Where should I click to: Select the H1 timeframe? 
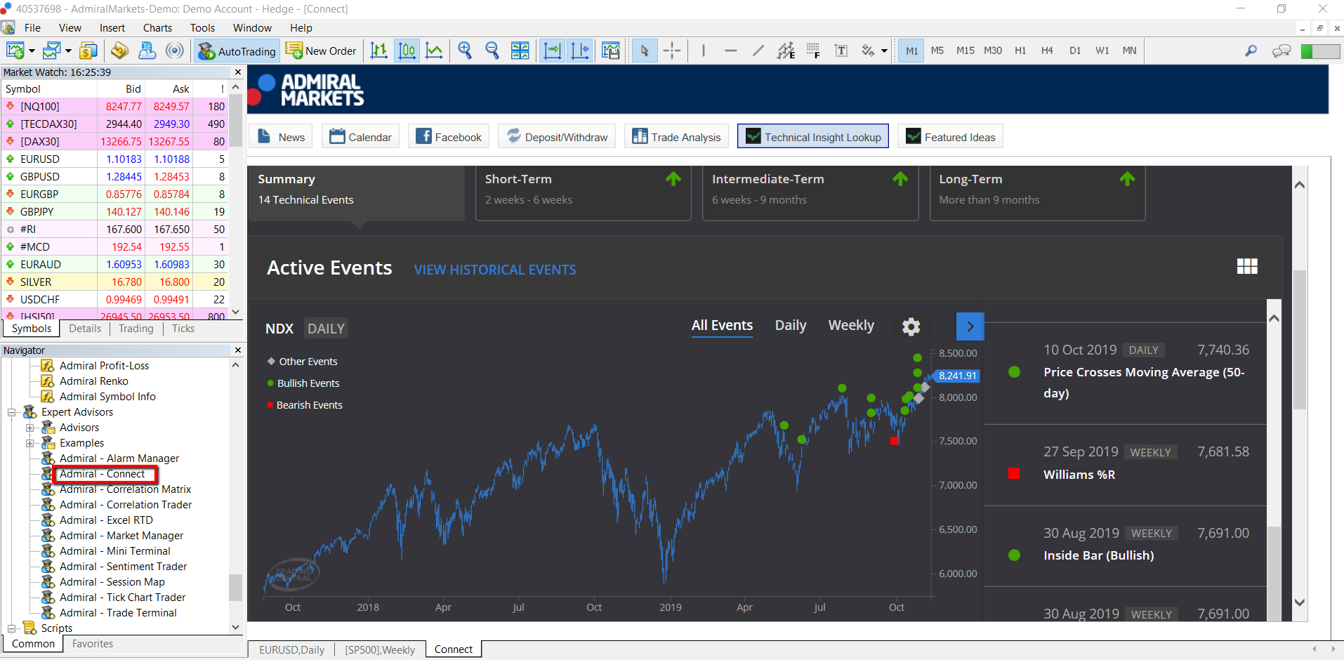click(x=1020, y=51)
